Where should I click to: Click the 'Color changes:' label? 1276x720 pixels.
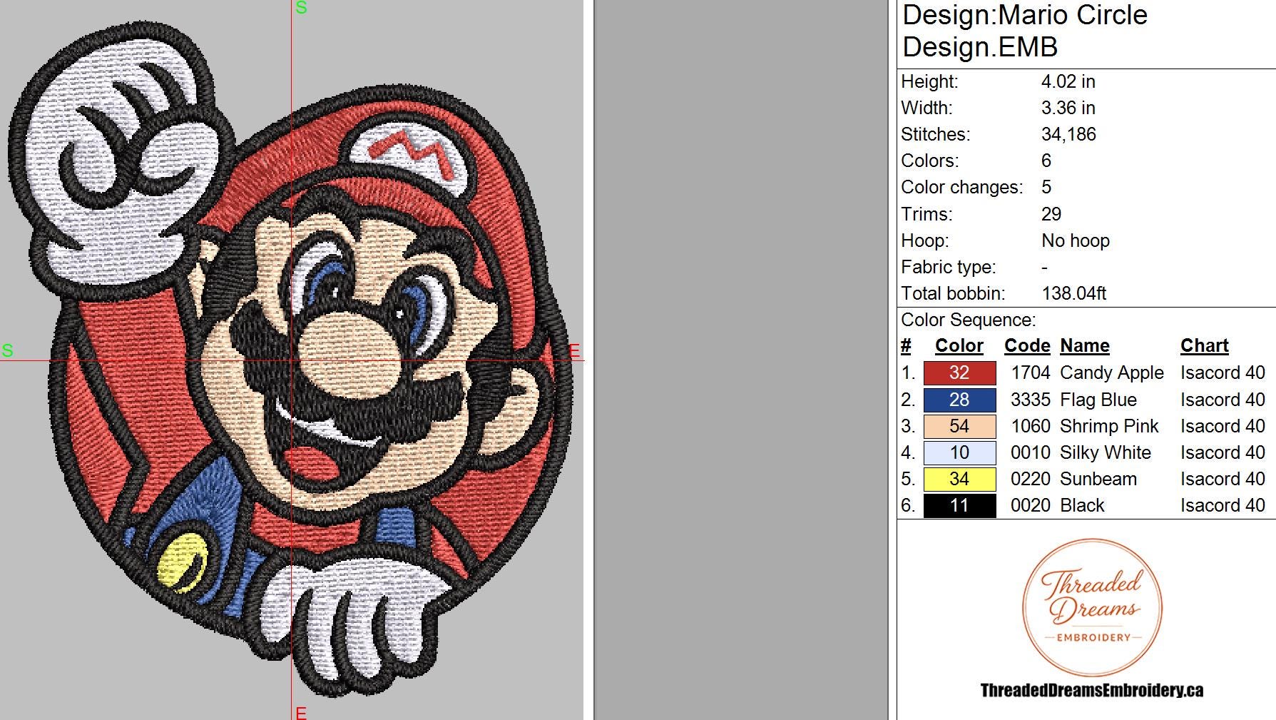click(961, 188)
